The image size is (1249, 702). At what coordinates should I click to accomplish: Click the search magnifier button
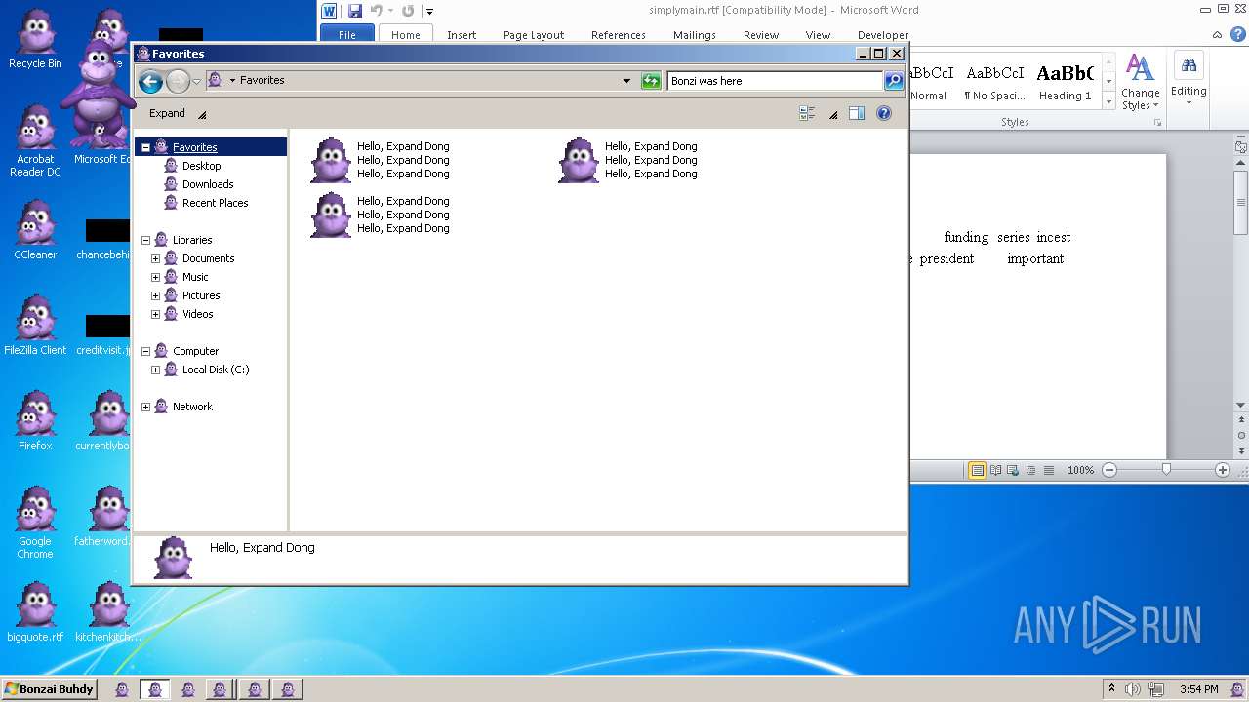point(894,81)
